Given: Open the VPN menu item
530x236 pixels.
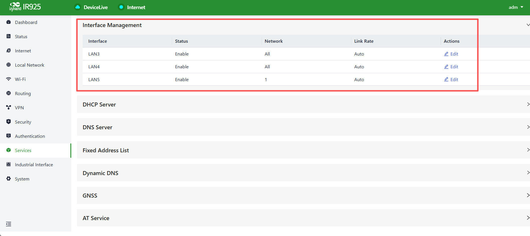Looking at the screenshot, I should pos(36,108).
